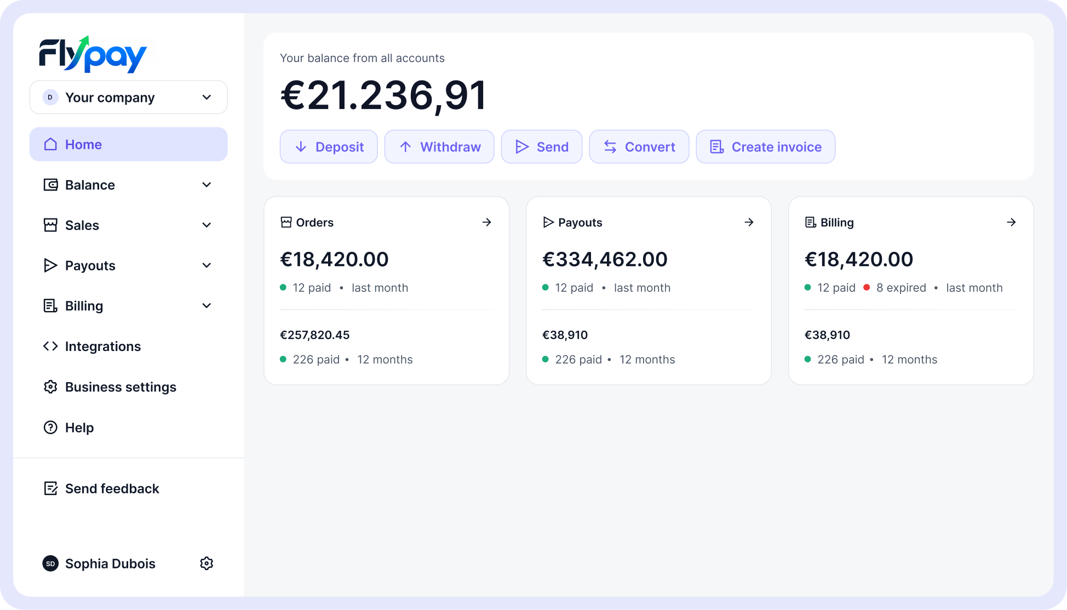
Task: Click the Withdraw button
Action: coord(439,147)
